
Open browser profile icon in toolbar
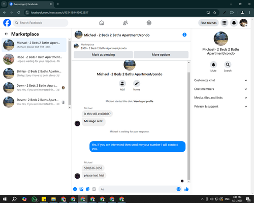click(242, 13)
